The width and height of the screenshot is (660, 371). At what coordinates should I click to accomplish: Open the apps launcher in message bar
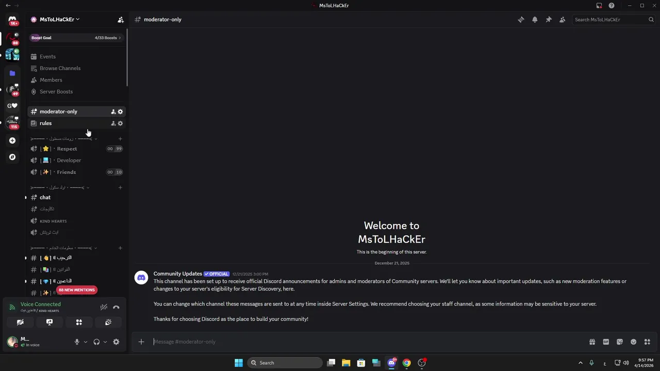647,342
